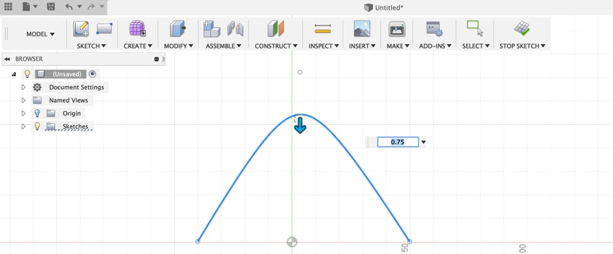613x254 pixels.
Task: Click the Insert image icon
Action: [x=362, y=29]
